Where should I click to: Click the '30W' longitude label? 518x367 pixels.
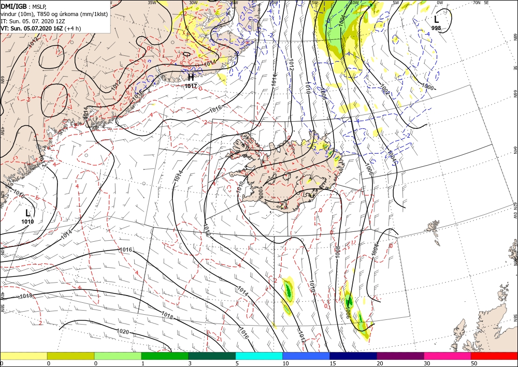click(193, 3)
